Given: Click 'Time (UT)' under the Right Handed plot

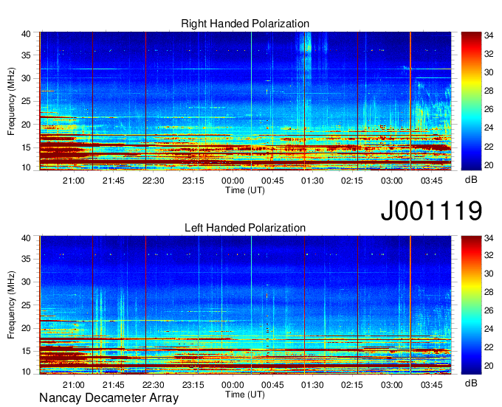Looking at the screenshot, I should (x=245, y=190).
